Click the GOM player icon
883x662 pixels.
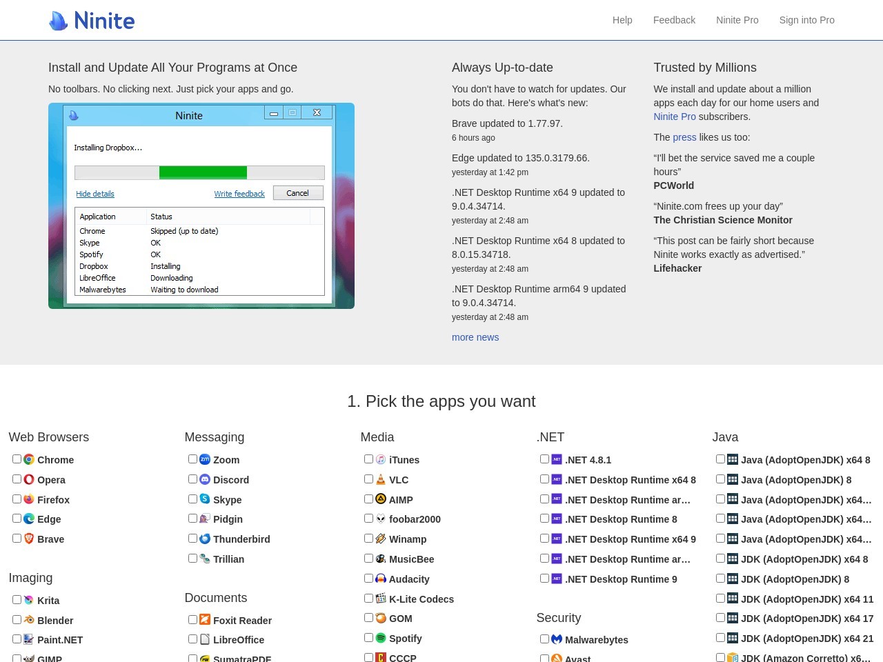click(x=381, y=618)
